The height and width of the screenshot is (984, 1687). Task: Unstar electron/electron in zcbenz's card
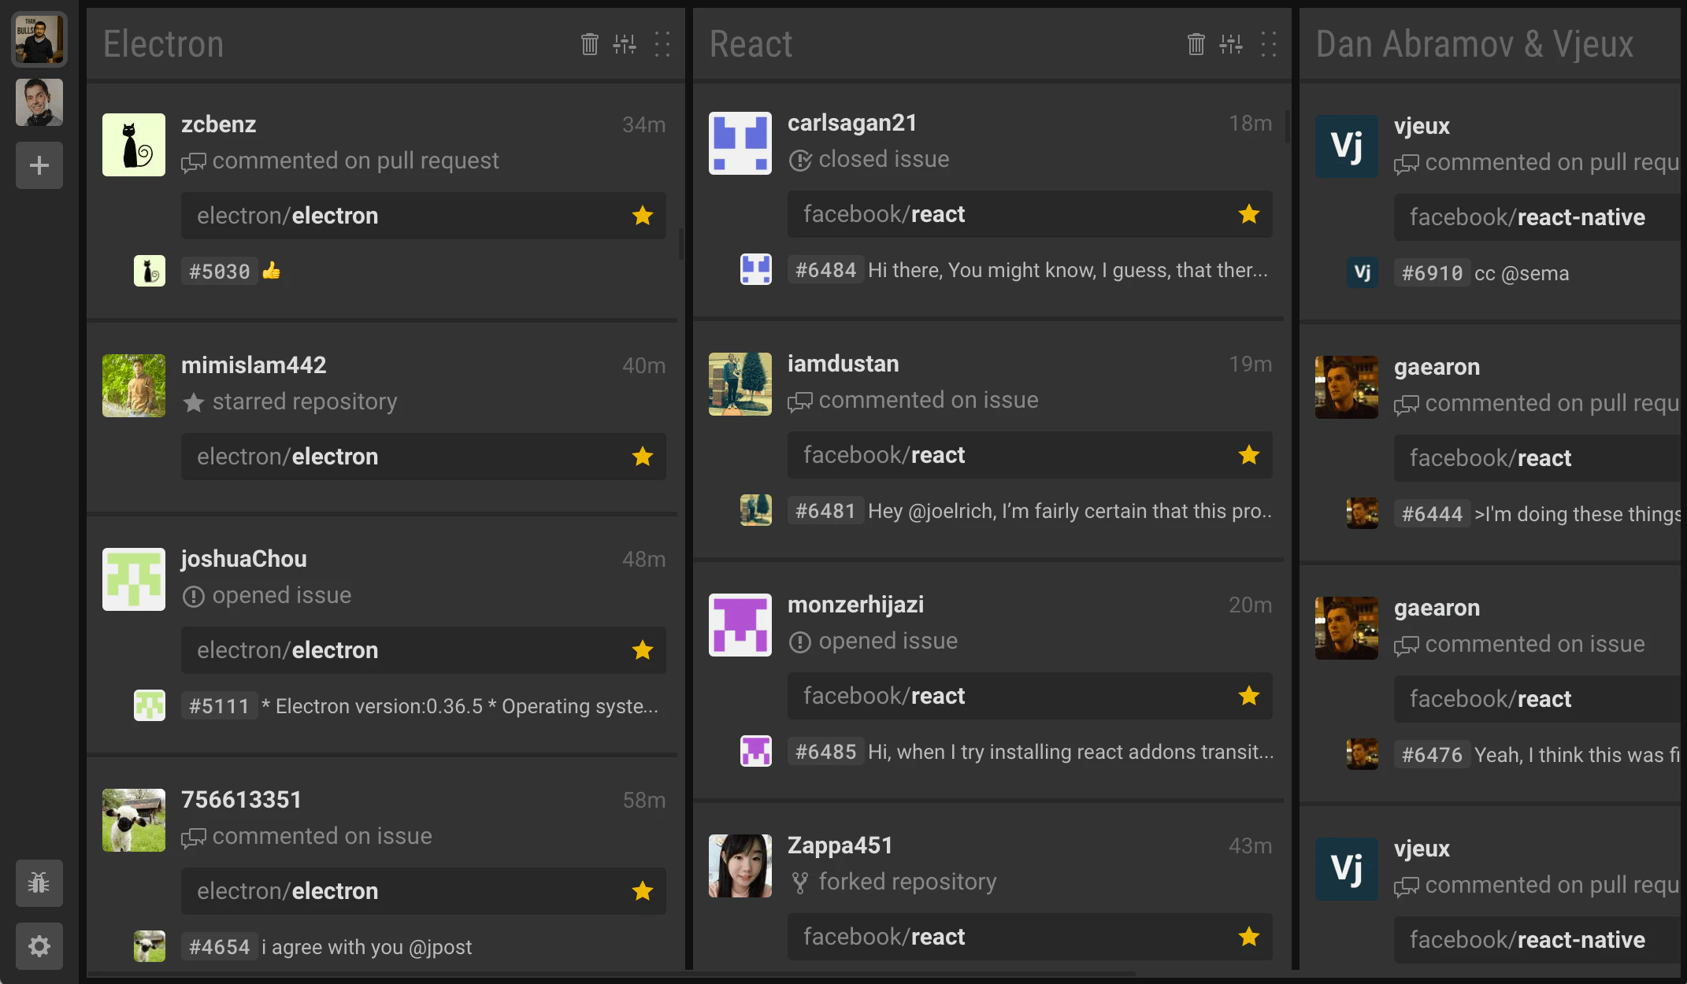pos(643,216)
